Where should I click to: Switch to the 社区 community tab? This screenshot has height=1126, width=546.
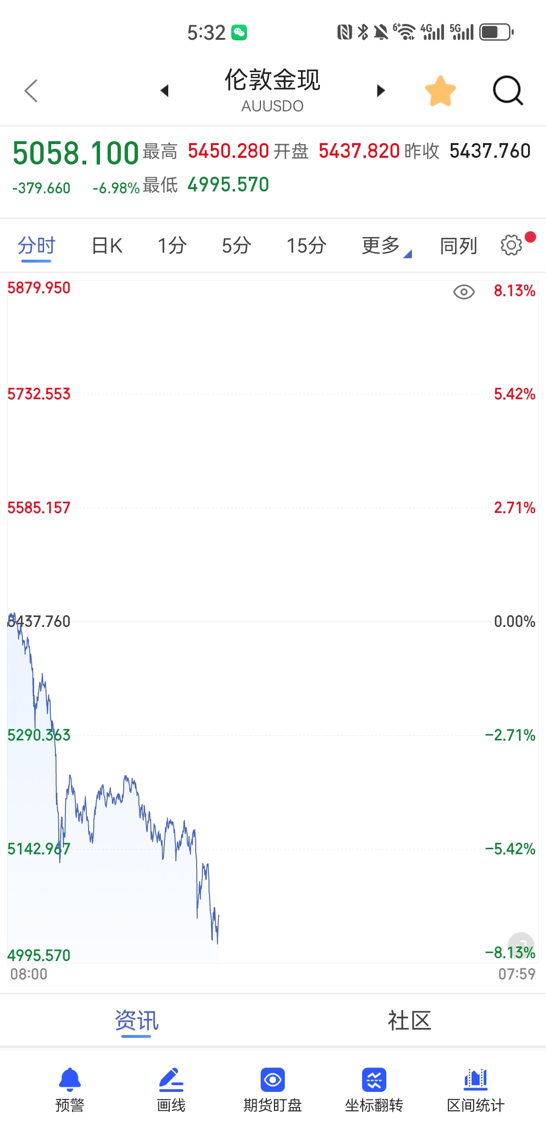(409, 1021)
